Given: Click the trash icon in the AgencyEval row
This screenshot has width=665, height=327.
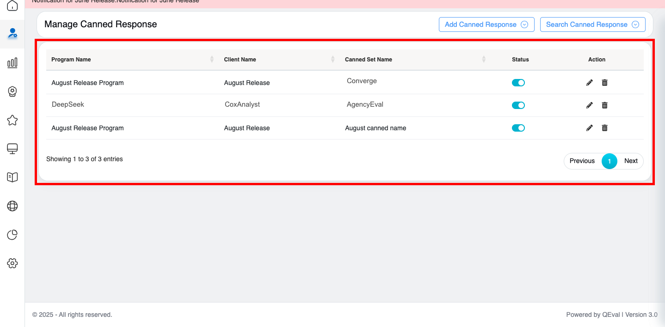Looking at the screenshot, I should click(x=604, y=105).
